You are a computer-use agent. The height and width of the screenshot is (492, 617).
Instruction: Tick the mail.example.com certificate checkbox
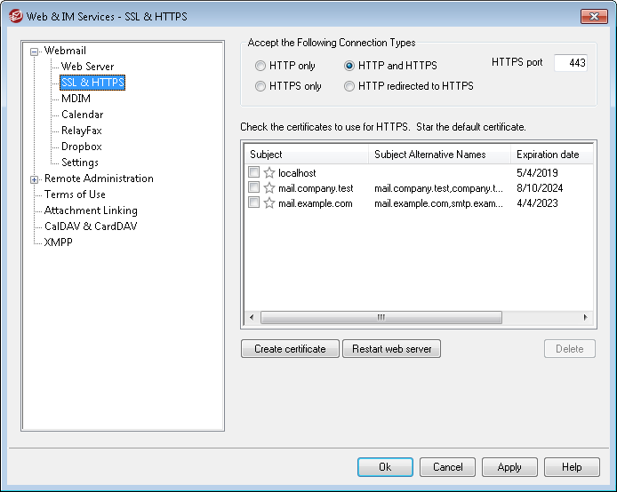[254, 203]
